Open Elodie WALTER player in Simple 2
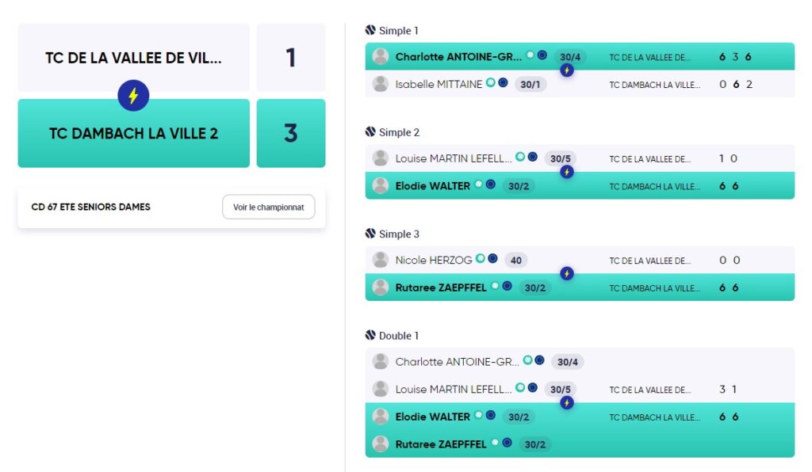Screen dimensions: 812x472 (x=432, y=185)
